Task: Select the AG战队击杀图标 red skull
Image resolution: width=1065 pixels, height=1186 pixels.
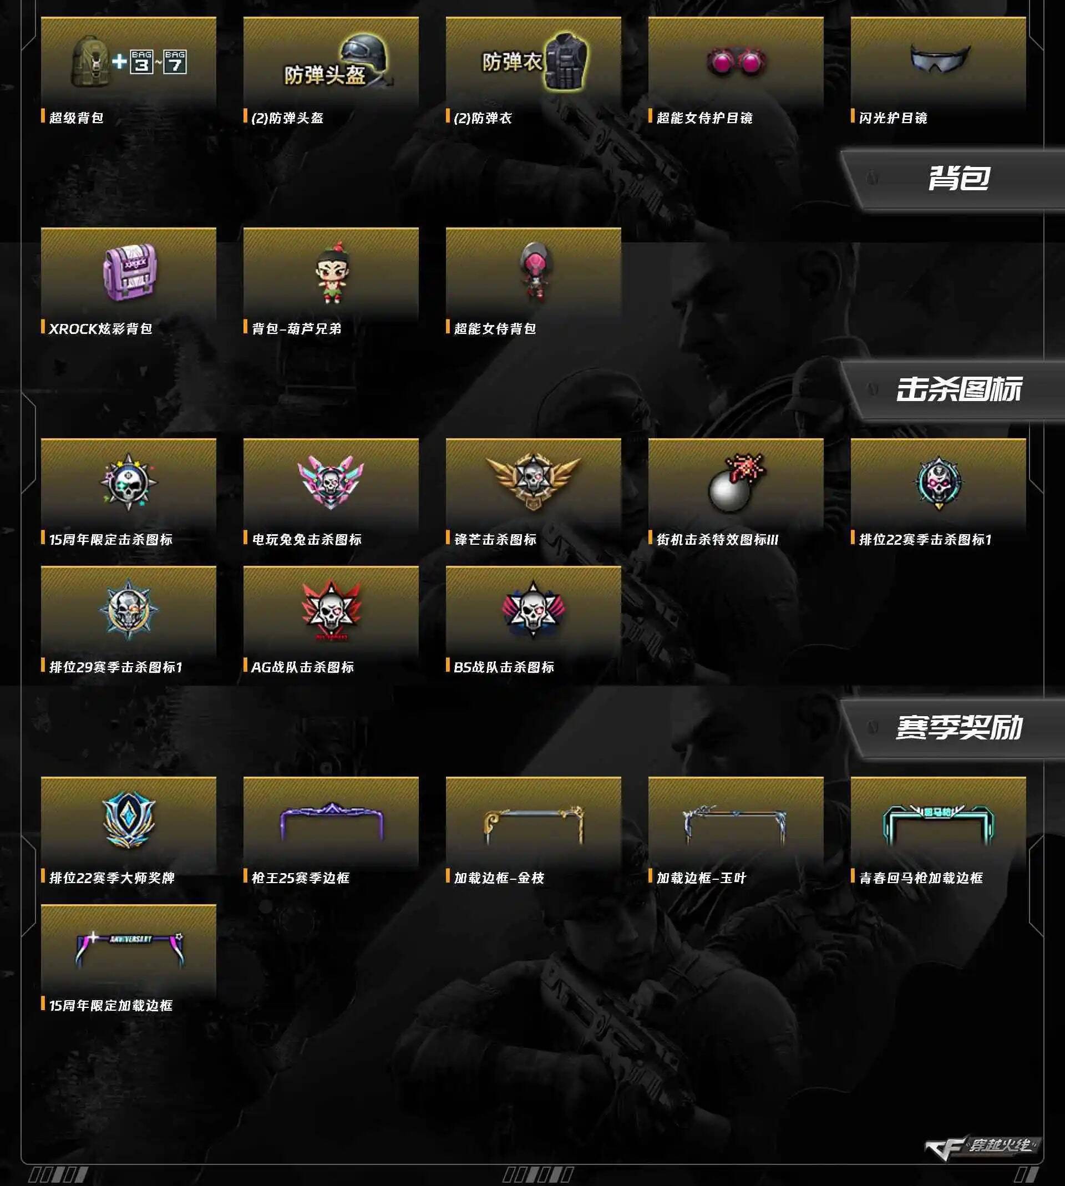Action: click(331, 610)
